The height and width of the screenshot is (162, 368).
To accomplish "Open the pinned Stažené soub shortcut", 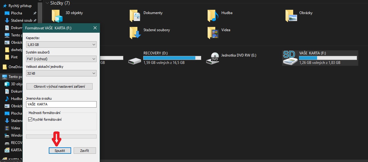I will tap(18, 20).
